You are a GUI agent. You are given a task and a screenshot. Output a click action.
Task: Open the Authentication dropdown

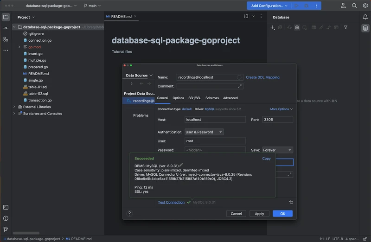[x=204, y=132]
